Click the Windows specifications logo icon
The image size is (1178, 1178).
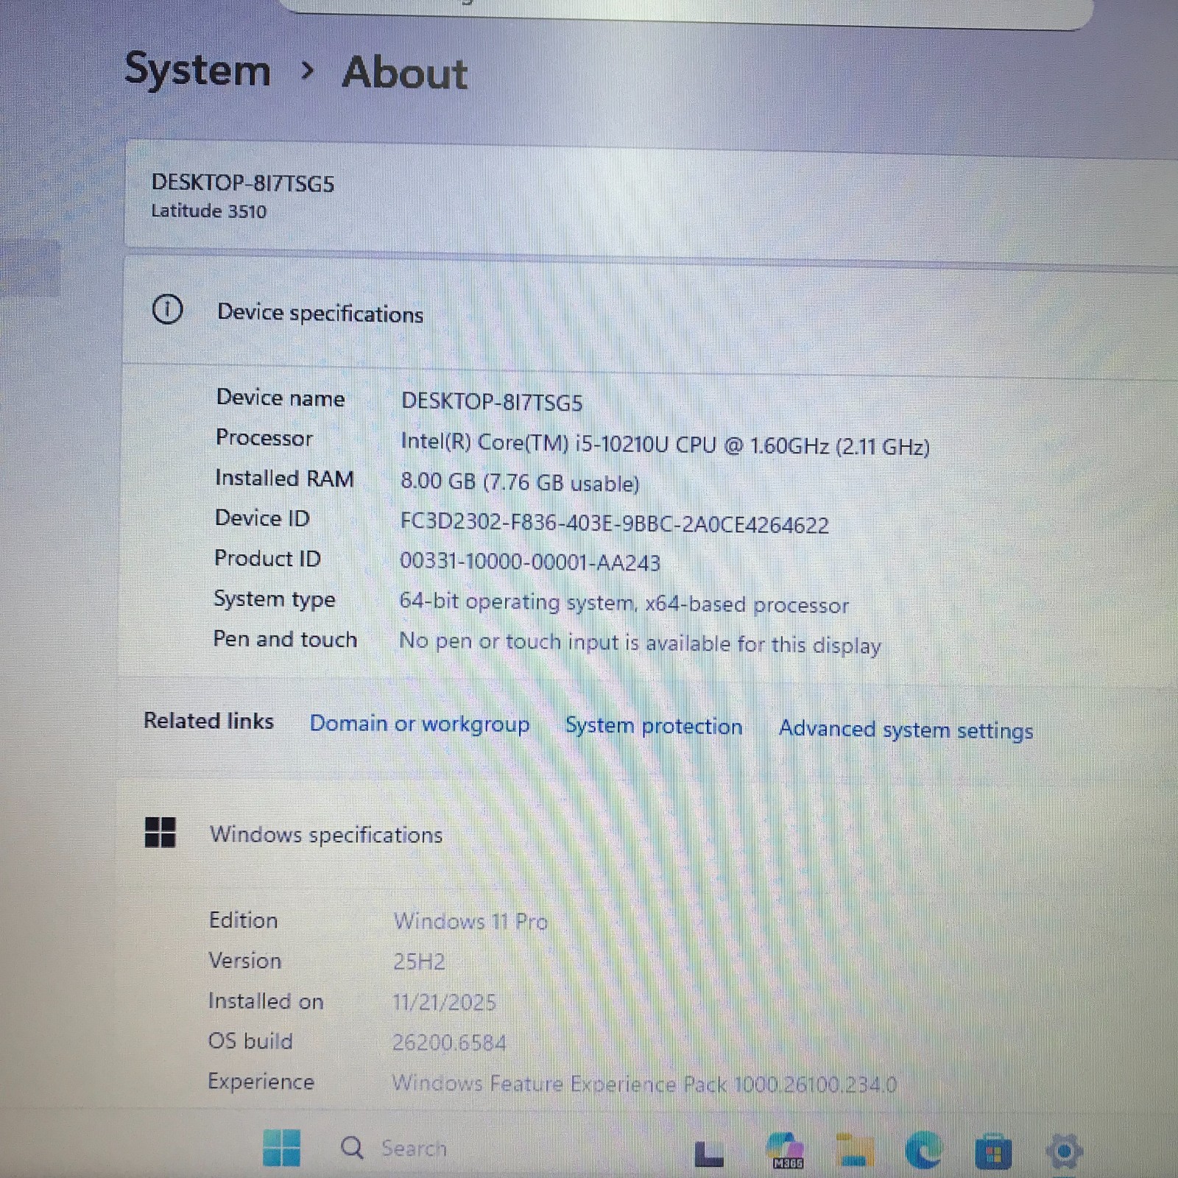coord(160,833)
